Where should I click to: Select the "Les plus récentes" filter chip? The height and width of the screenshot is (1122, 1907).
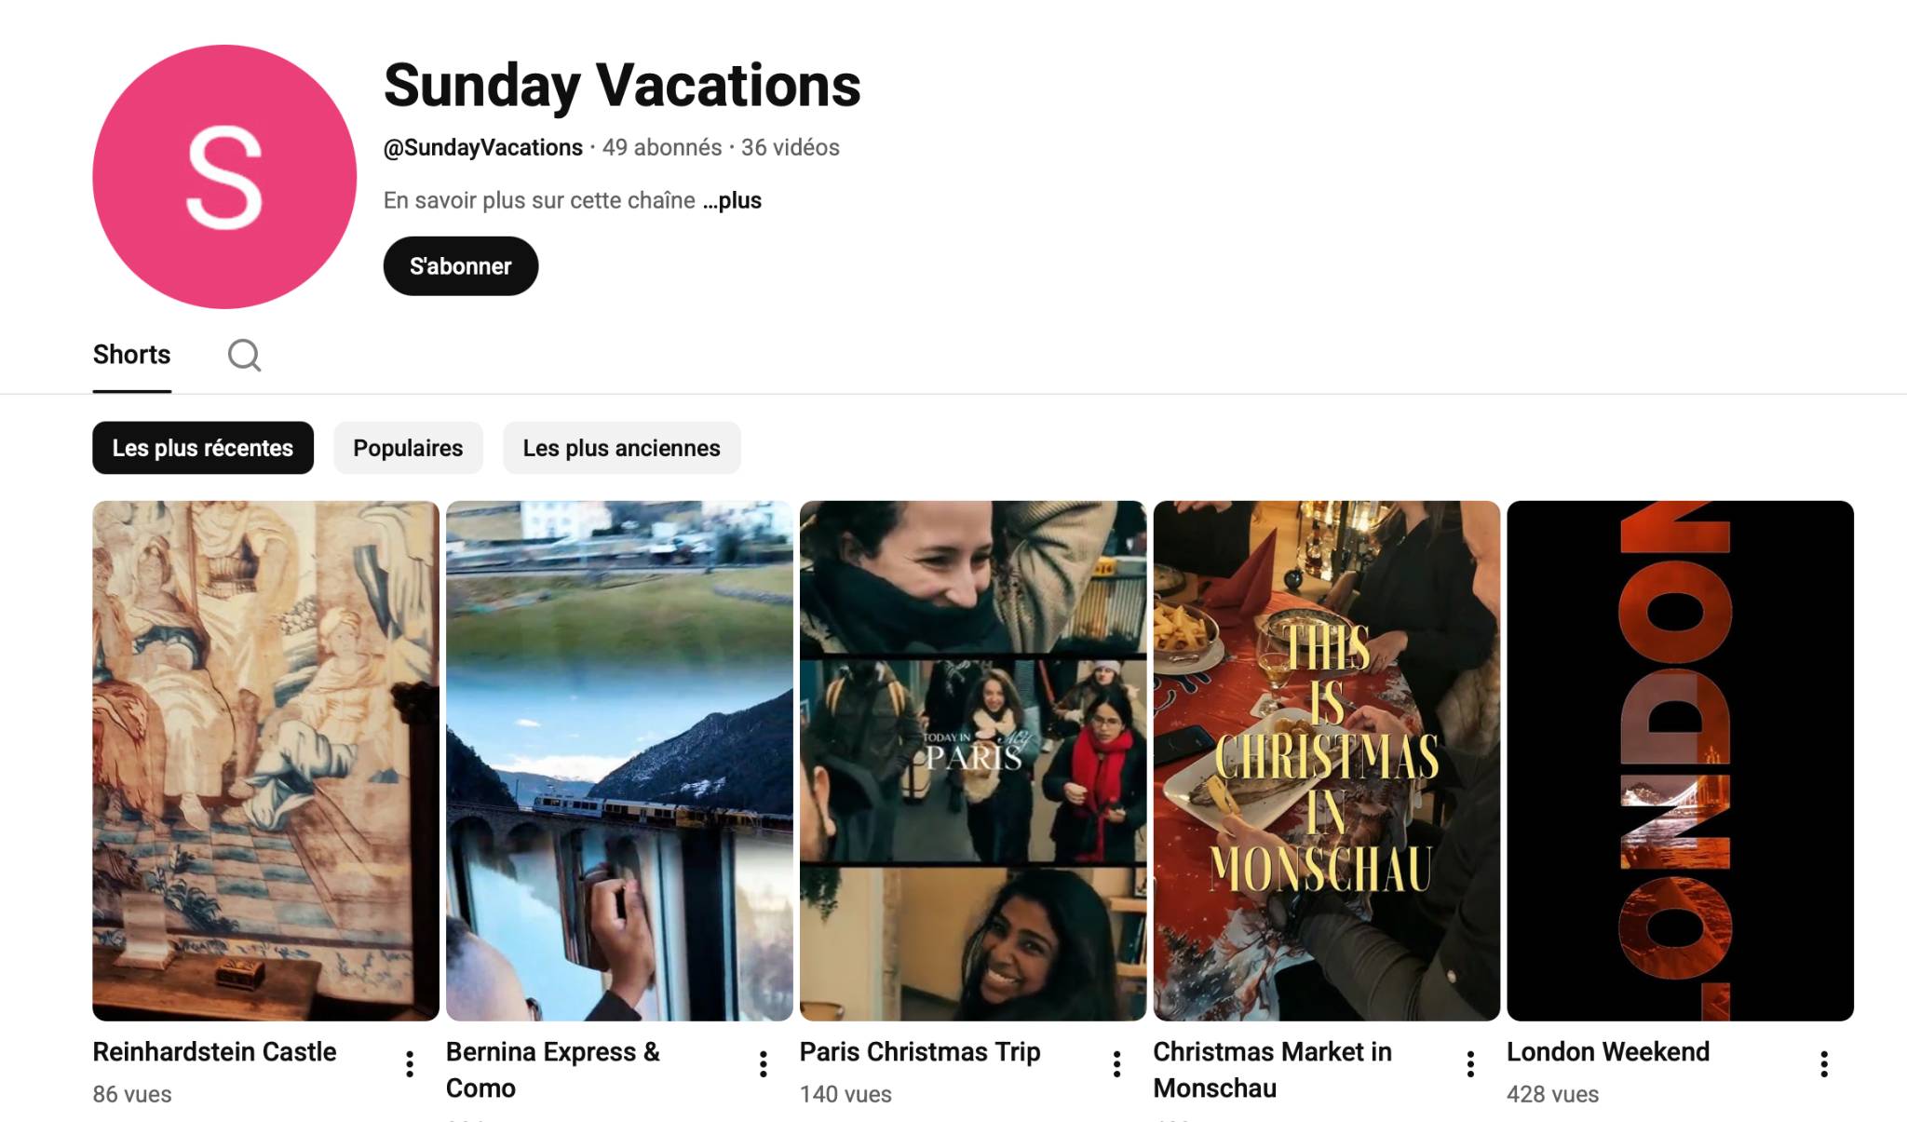point(203,448)
